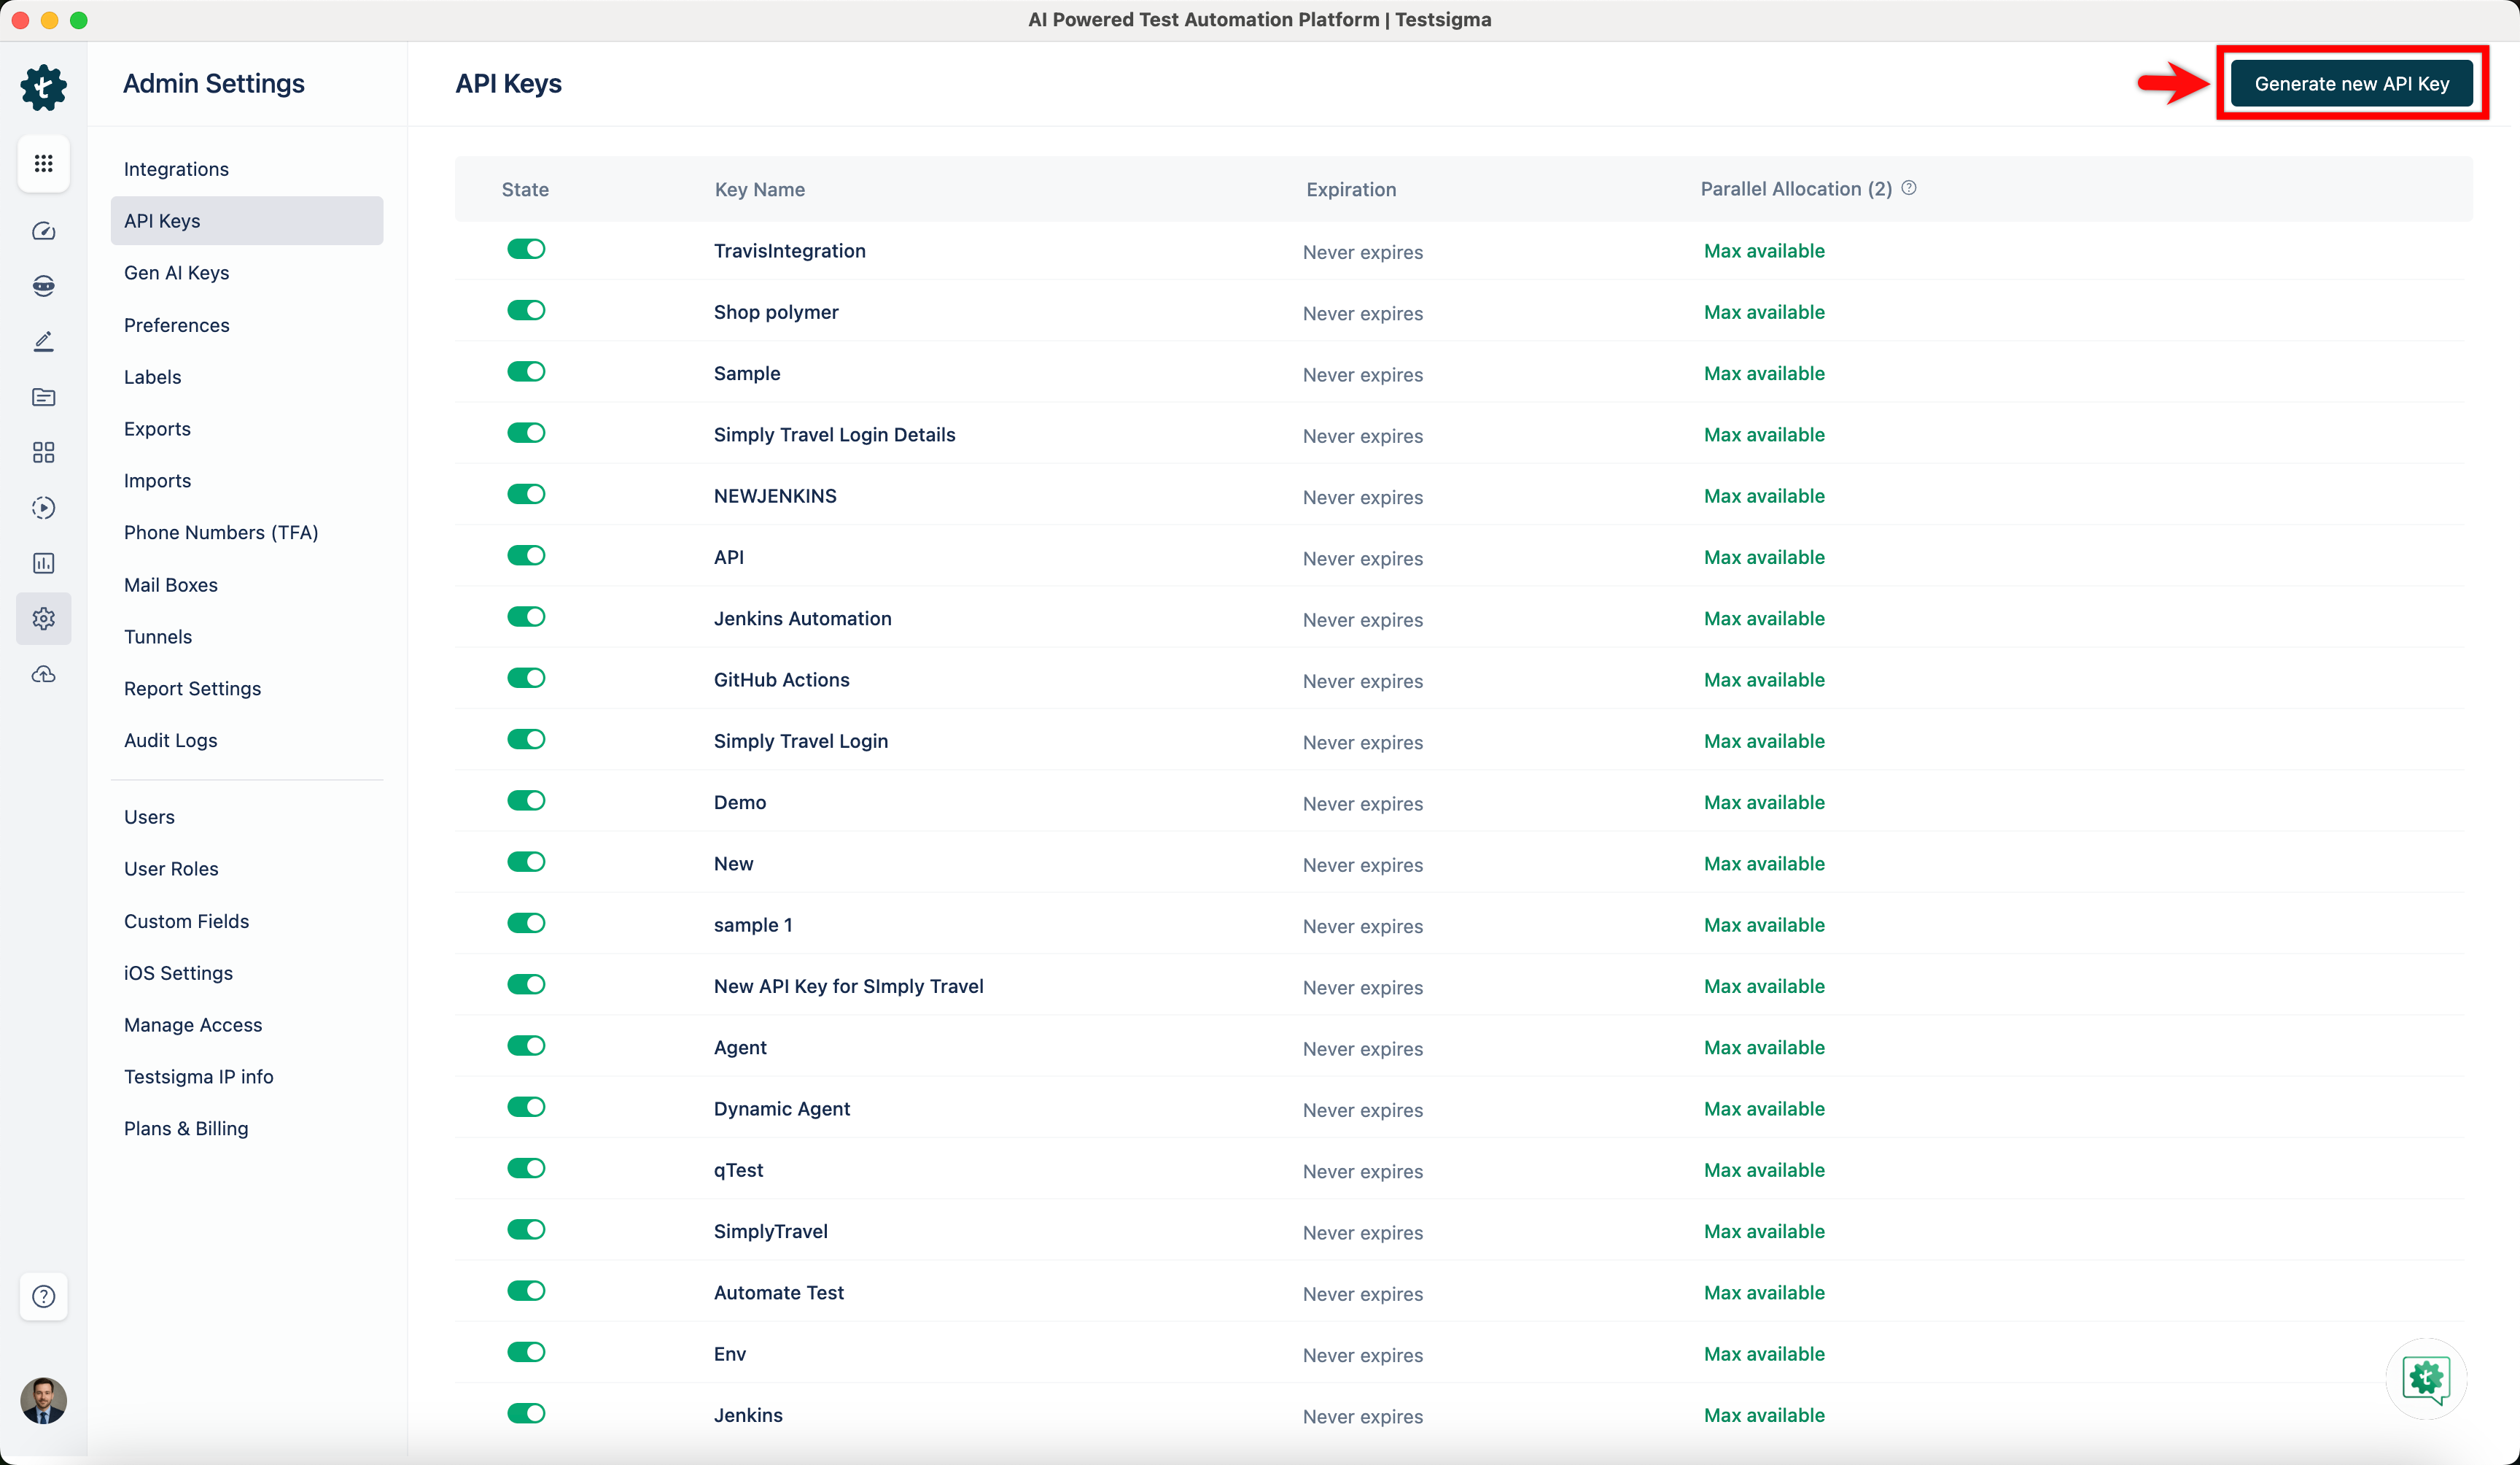Click the Parallel Allocation info icon
The image size is (2520, 1465).
[1909, 188]
